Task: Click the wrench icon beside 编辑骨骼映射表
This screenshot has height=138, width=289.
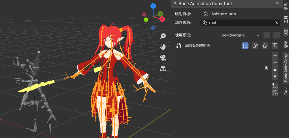Action: coord(179,46)
